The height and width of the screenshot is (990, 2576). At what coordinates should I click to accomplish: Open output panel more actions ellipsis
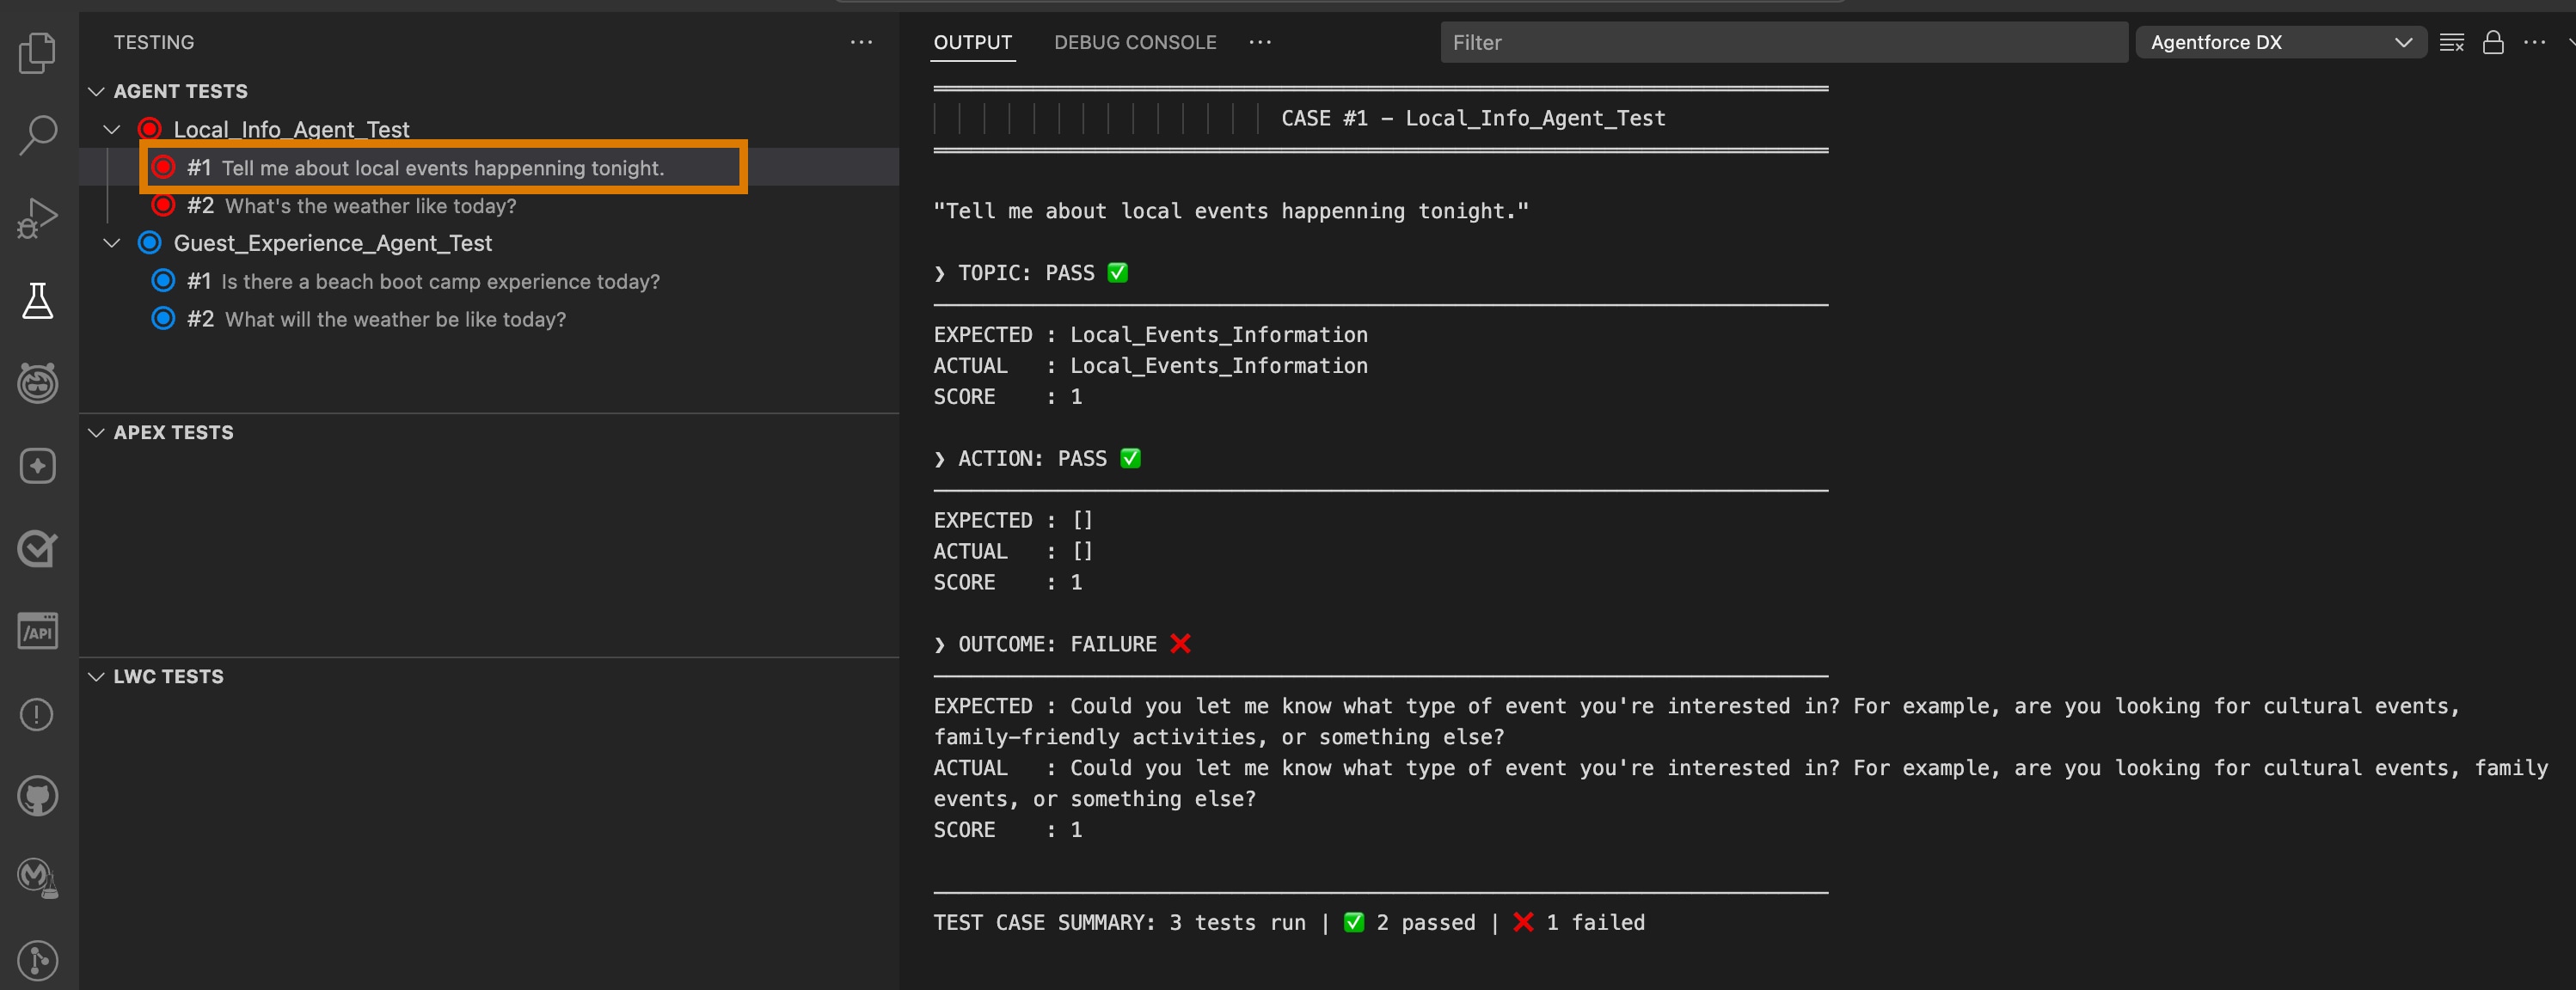[2534, 42]
